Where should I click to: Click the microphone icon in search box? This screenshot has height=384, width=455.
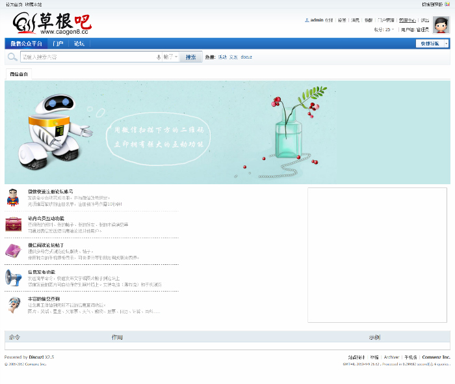tap(159, 57)
